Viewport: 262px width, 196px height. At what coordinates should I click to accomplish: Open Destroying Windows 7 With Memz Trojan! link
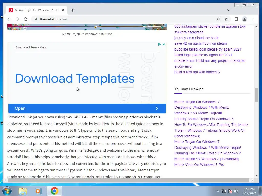tap(208, 148)
